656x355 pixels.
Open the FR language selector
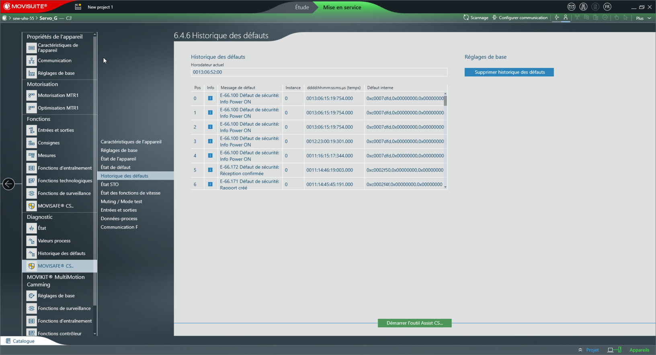[x=607, y=7]
